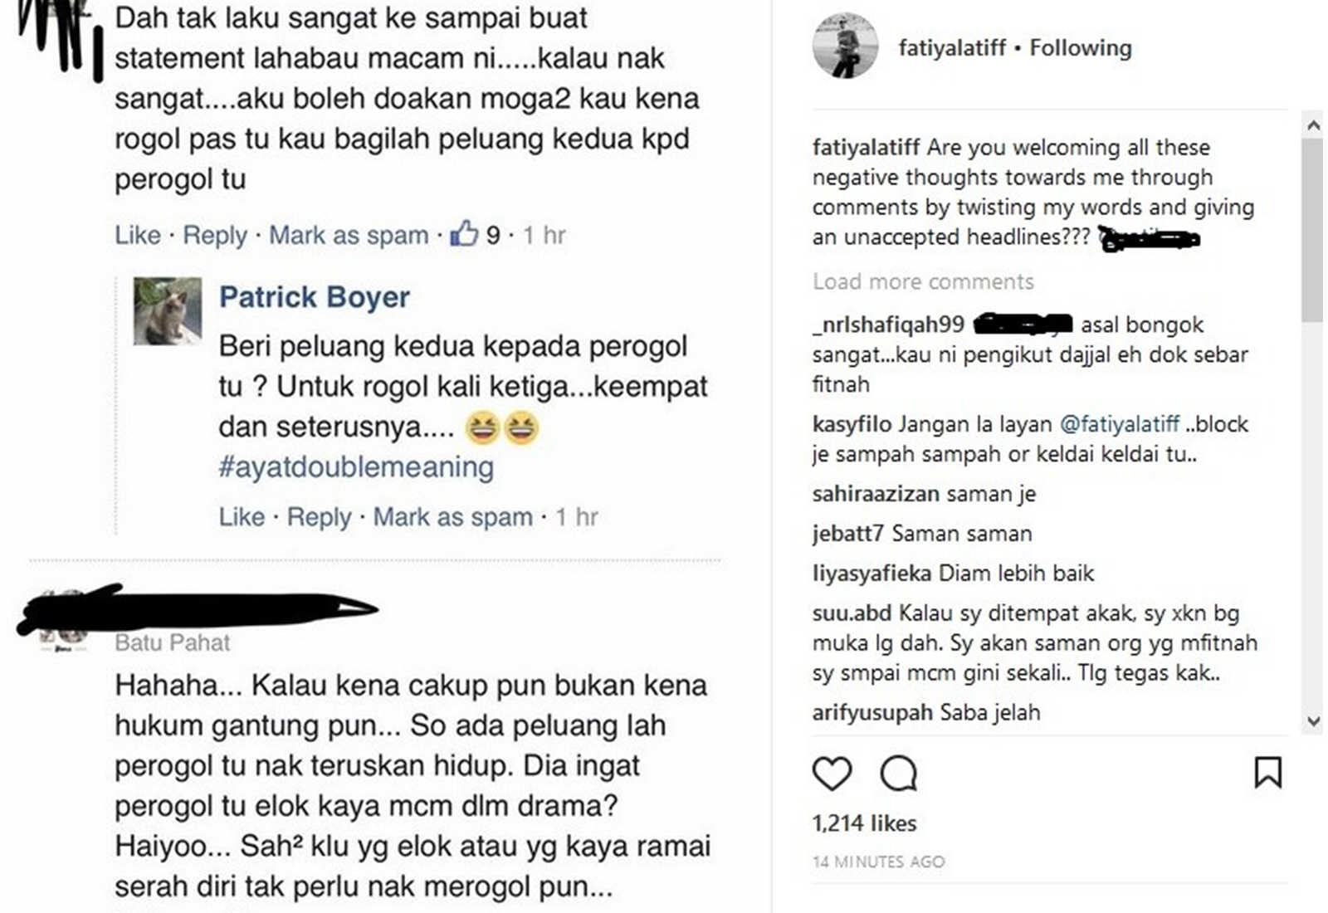Reply to Patrick Boyer's comment
The width and height of the screenshot is (1328, 913).
click(x=320, y=517)
